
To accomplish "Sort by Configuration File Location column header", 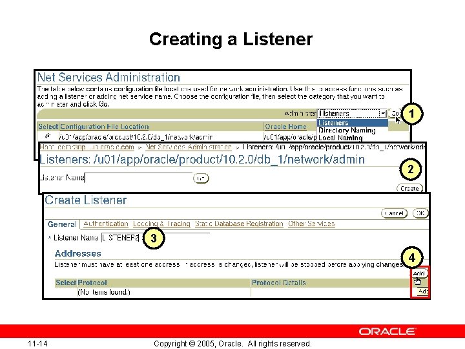I will [104, 127].
